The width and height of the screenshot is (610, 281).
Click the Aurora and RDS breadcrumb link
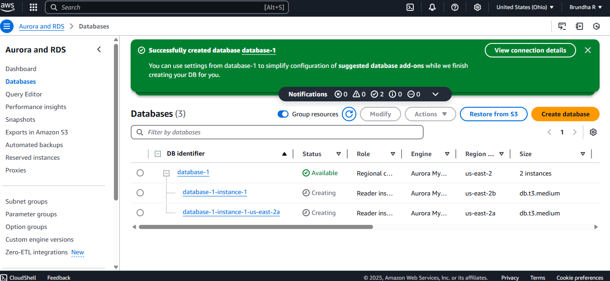42,26
